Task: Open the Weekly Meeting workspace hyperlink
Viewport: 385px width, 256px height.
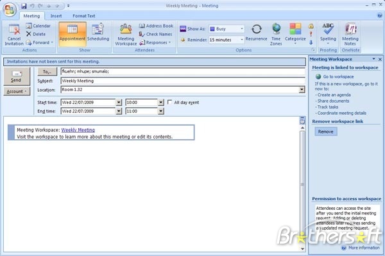Action: pos(78,130)
